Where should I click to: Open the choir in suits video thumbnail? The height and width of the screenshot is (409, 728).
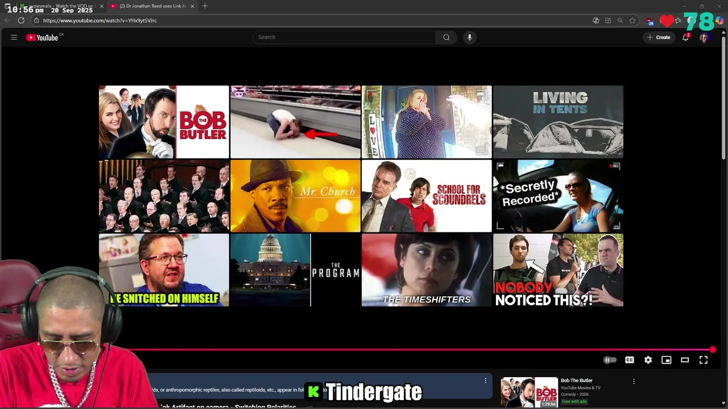tap(164, 196)
